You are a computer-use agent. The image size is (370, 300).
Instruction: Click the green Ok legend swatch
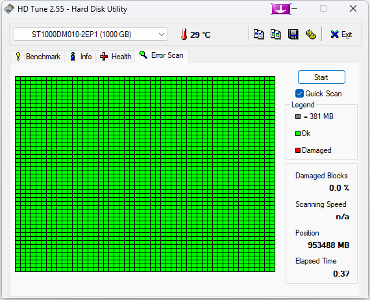tap(298, 133)
